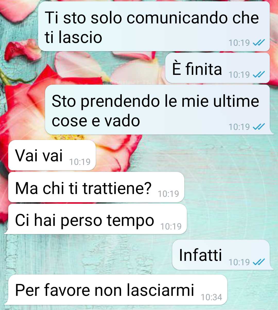The height and width of the screenshot is (310, 278).
Task: Select the "Ti sto solo comunicando che ti lascio" message
Action: point(152,27)
